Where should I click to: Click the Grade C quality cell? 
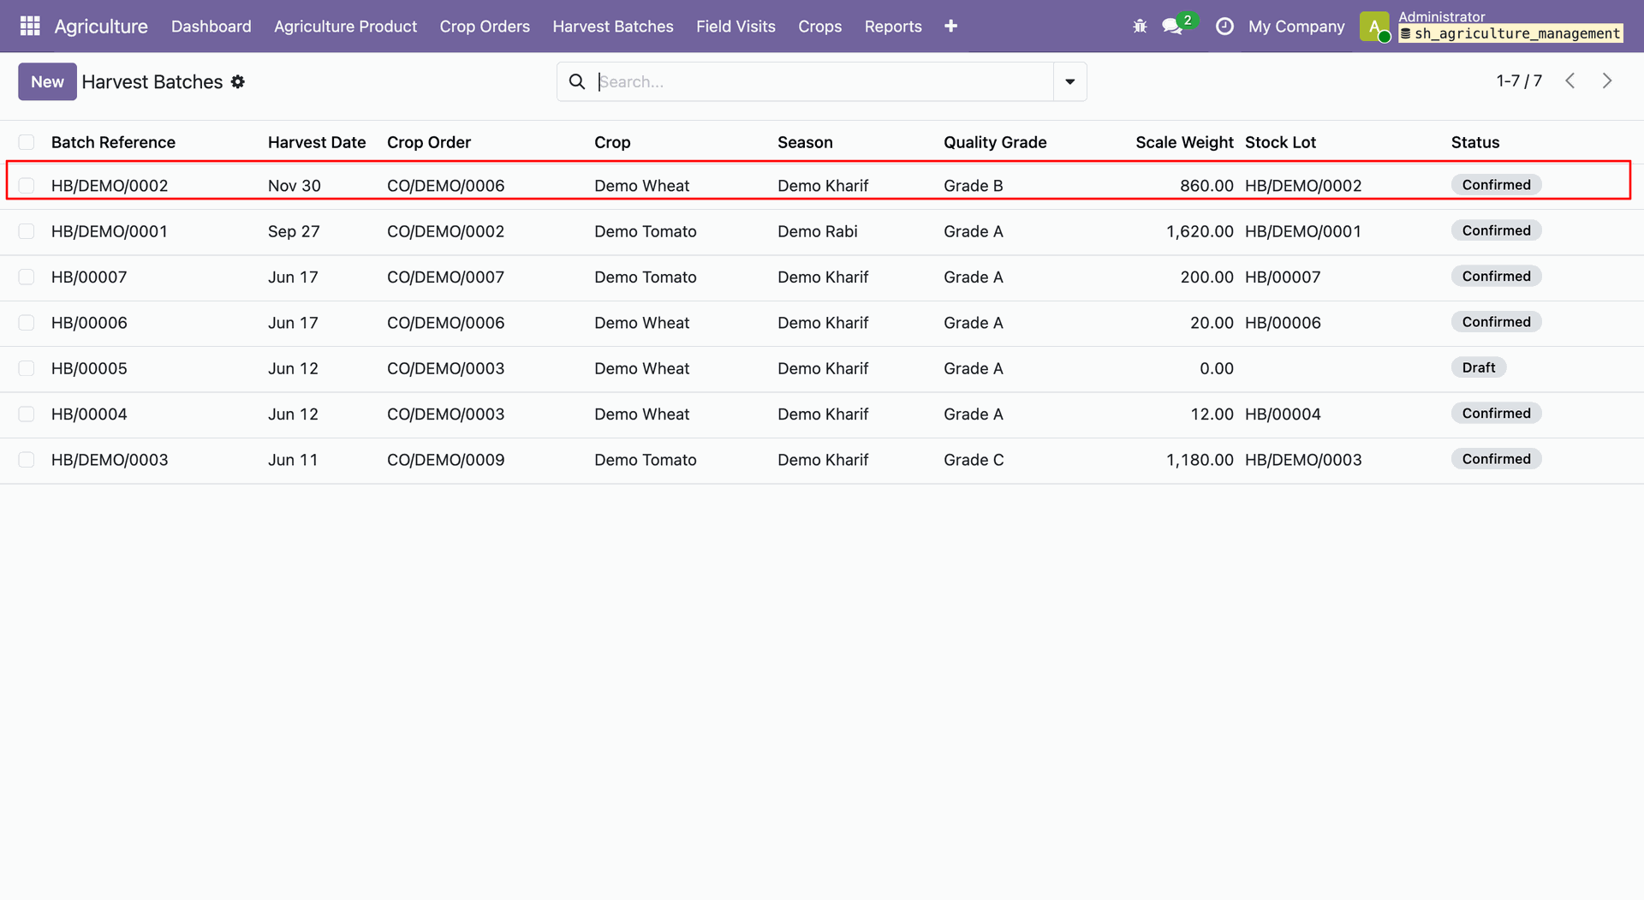click(974, 460)
